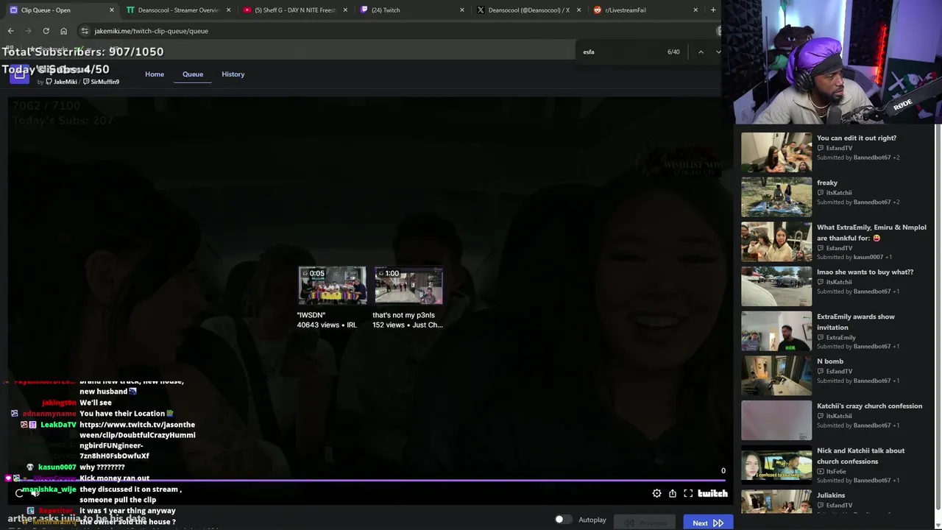Select "ExtraEmily awards show invitation" clip
Screen dimensions: 942x530
(835, 331)
